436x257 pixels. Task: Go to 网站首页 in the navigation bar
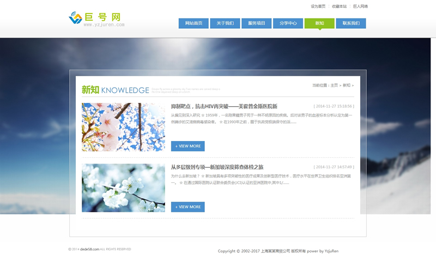[193, 23]
